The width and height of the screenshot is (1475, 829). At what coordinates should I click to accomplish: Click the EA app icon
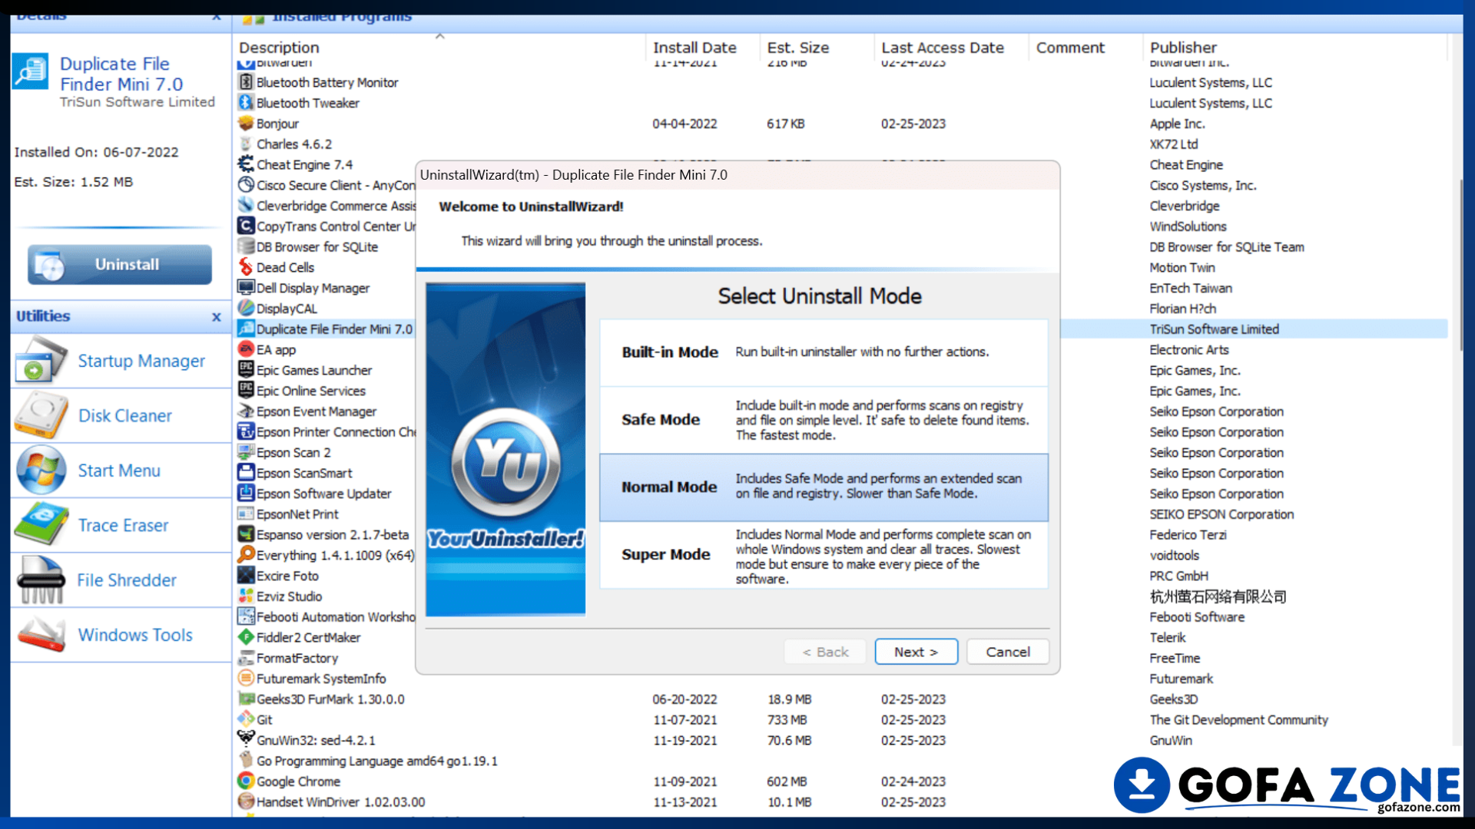(246, 349)
